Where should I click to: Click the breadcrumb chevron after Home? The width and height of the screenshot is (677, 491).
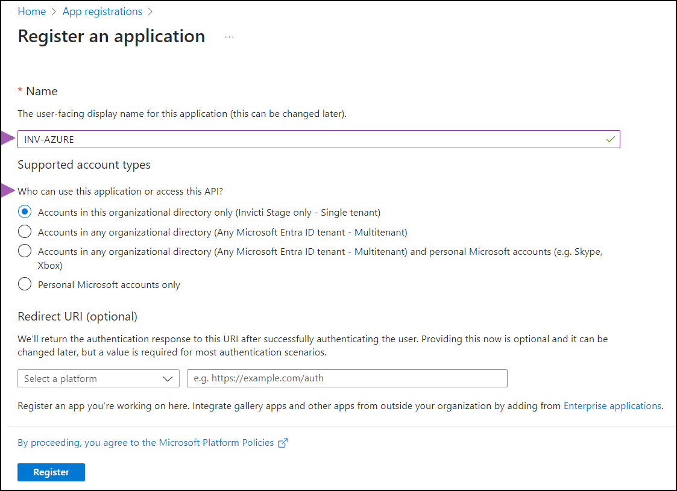[x=54, y=11]
